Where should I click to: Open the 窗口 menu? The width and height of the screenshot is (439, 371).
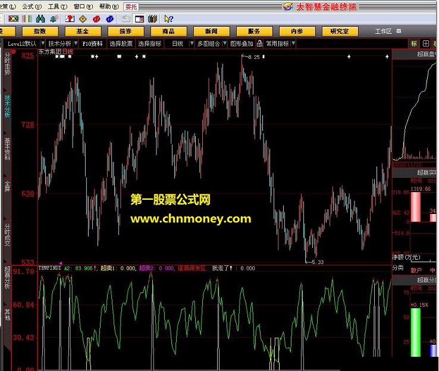[x=83, y=7]
